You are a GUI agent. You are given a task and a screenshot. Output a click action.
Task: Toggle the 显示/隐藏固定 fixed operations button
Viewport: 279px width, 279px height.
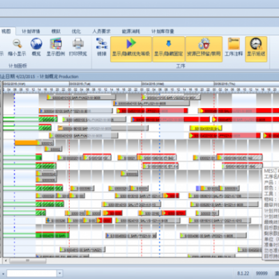[x=169, y=49]
